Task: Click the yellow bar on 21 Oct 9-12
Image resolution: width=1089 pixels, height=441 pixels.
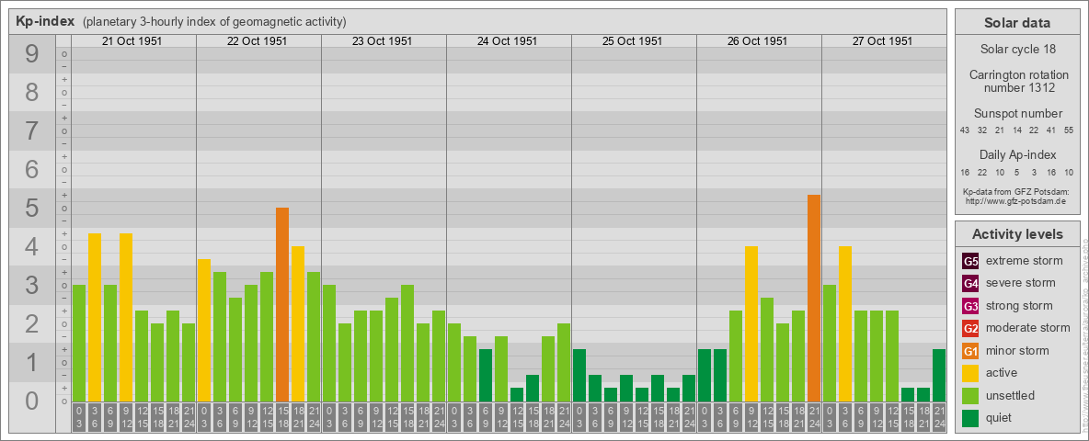Action: (126, 318)
